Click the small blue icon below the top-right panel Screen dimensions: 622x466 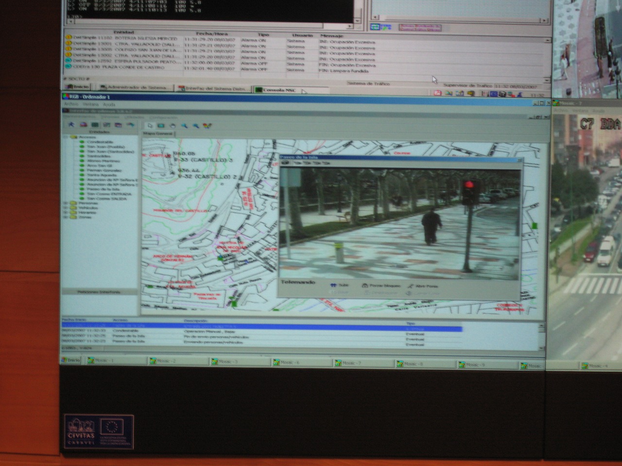pyautogui.click(x=374, y=27)
